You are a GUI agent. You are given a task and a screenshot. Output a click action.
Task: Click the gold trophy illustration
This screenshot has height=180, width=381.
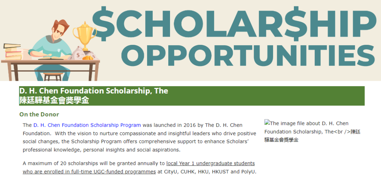click(85, 36)
